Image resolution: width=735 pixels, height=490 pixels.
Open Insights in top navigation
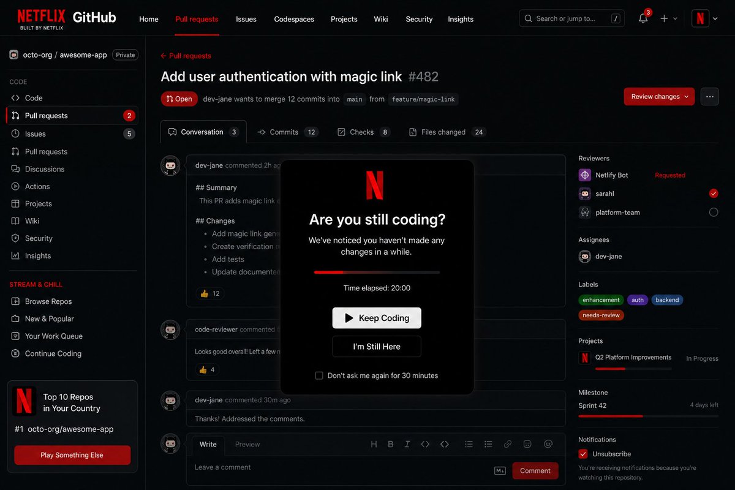(x=461, y=19)
